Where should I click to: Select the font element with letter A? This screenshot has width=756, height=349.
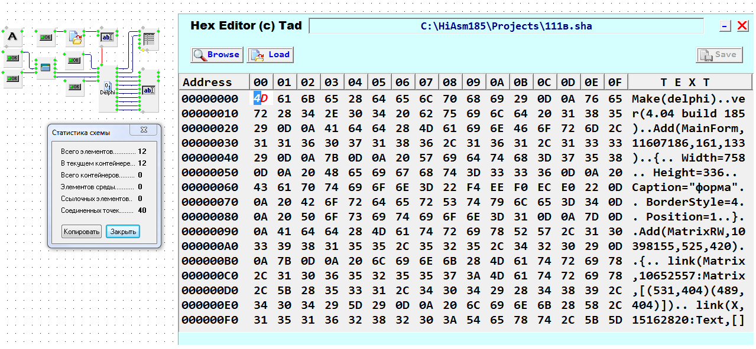pos(12,37)
